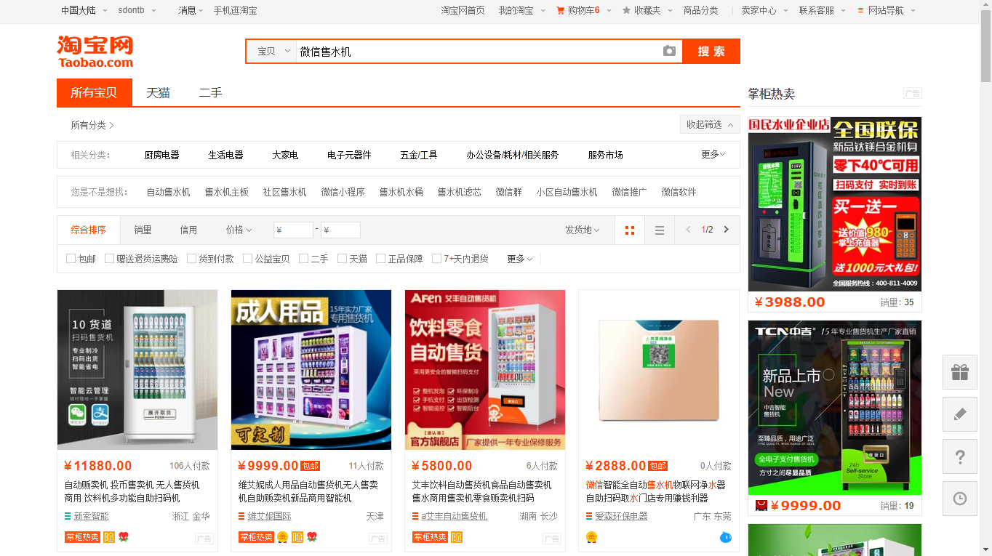Screen dimensions: 992x556
Task: Sort by 综合排序
Action: (88, 230)
